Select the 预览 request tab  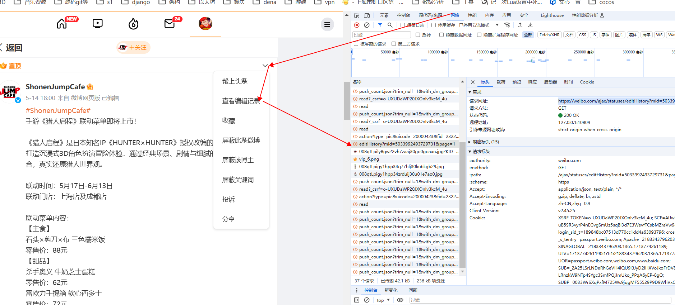coord(517,82)
